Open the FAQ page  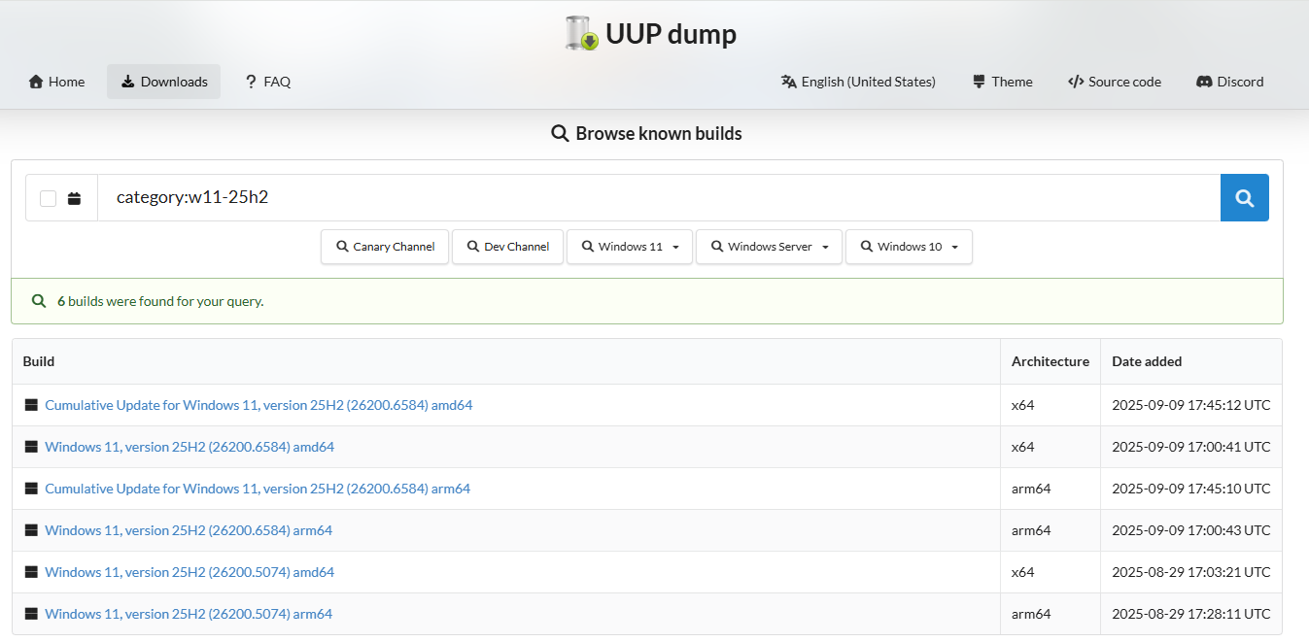[x=267, y=82]
